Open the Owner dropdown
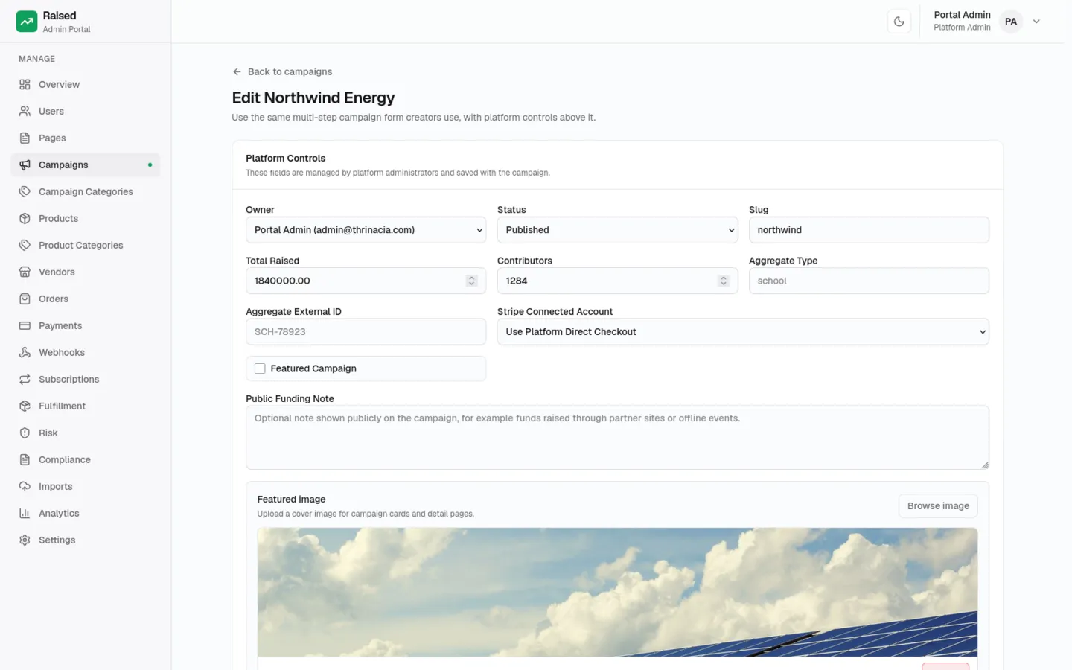This screenshot has width=1072, height=670. 366,230
